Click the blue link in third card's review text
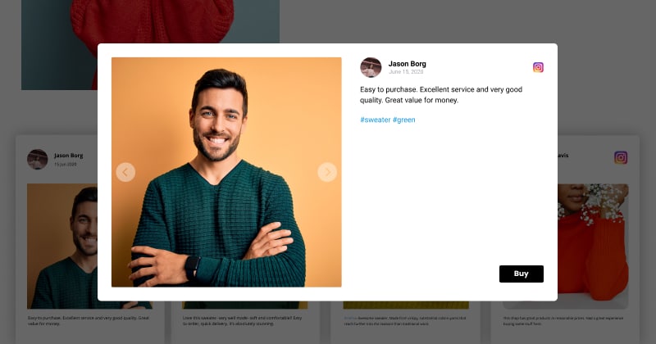This screenshot has height=344, width=656. pos(350,318)
